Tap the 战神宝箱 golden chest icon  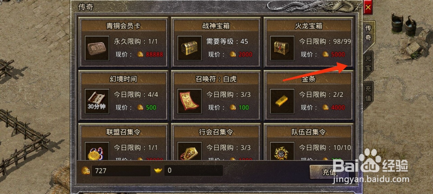[x=189, y=48]
